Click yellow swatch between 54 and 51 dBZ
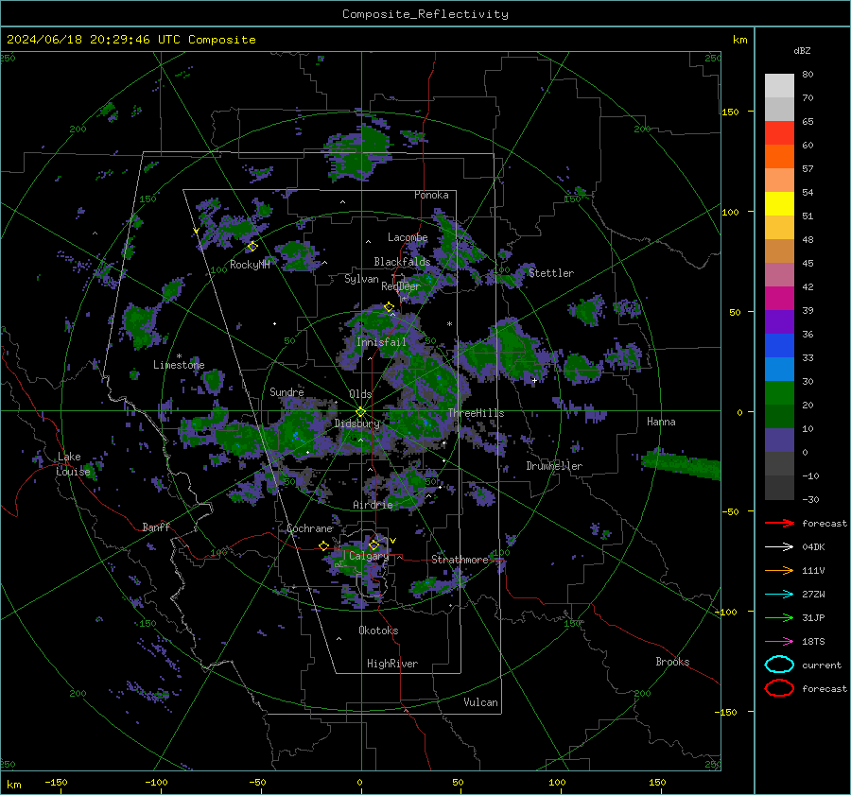This screenshot has width=851, height=795. (779, 203)
